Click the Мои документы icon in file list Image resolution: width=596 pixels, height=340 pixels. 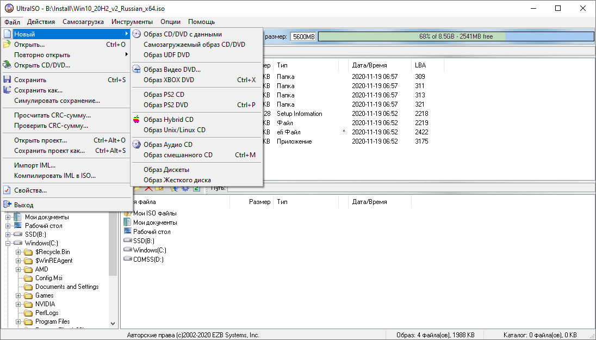[128, 222]
